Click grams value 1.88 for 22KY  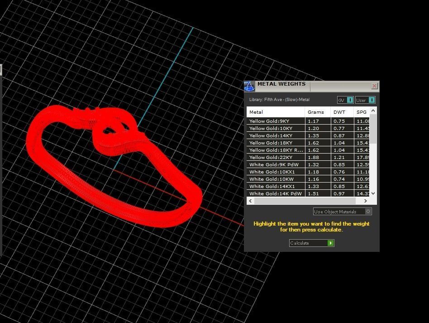pos(313,157)
